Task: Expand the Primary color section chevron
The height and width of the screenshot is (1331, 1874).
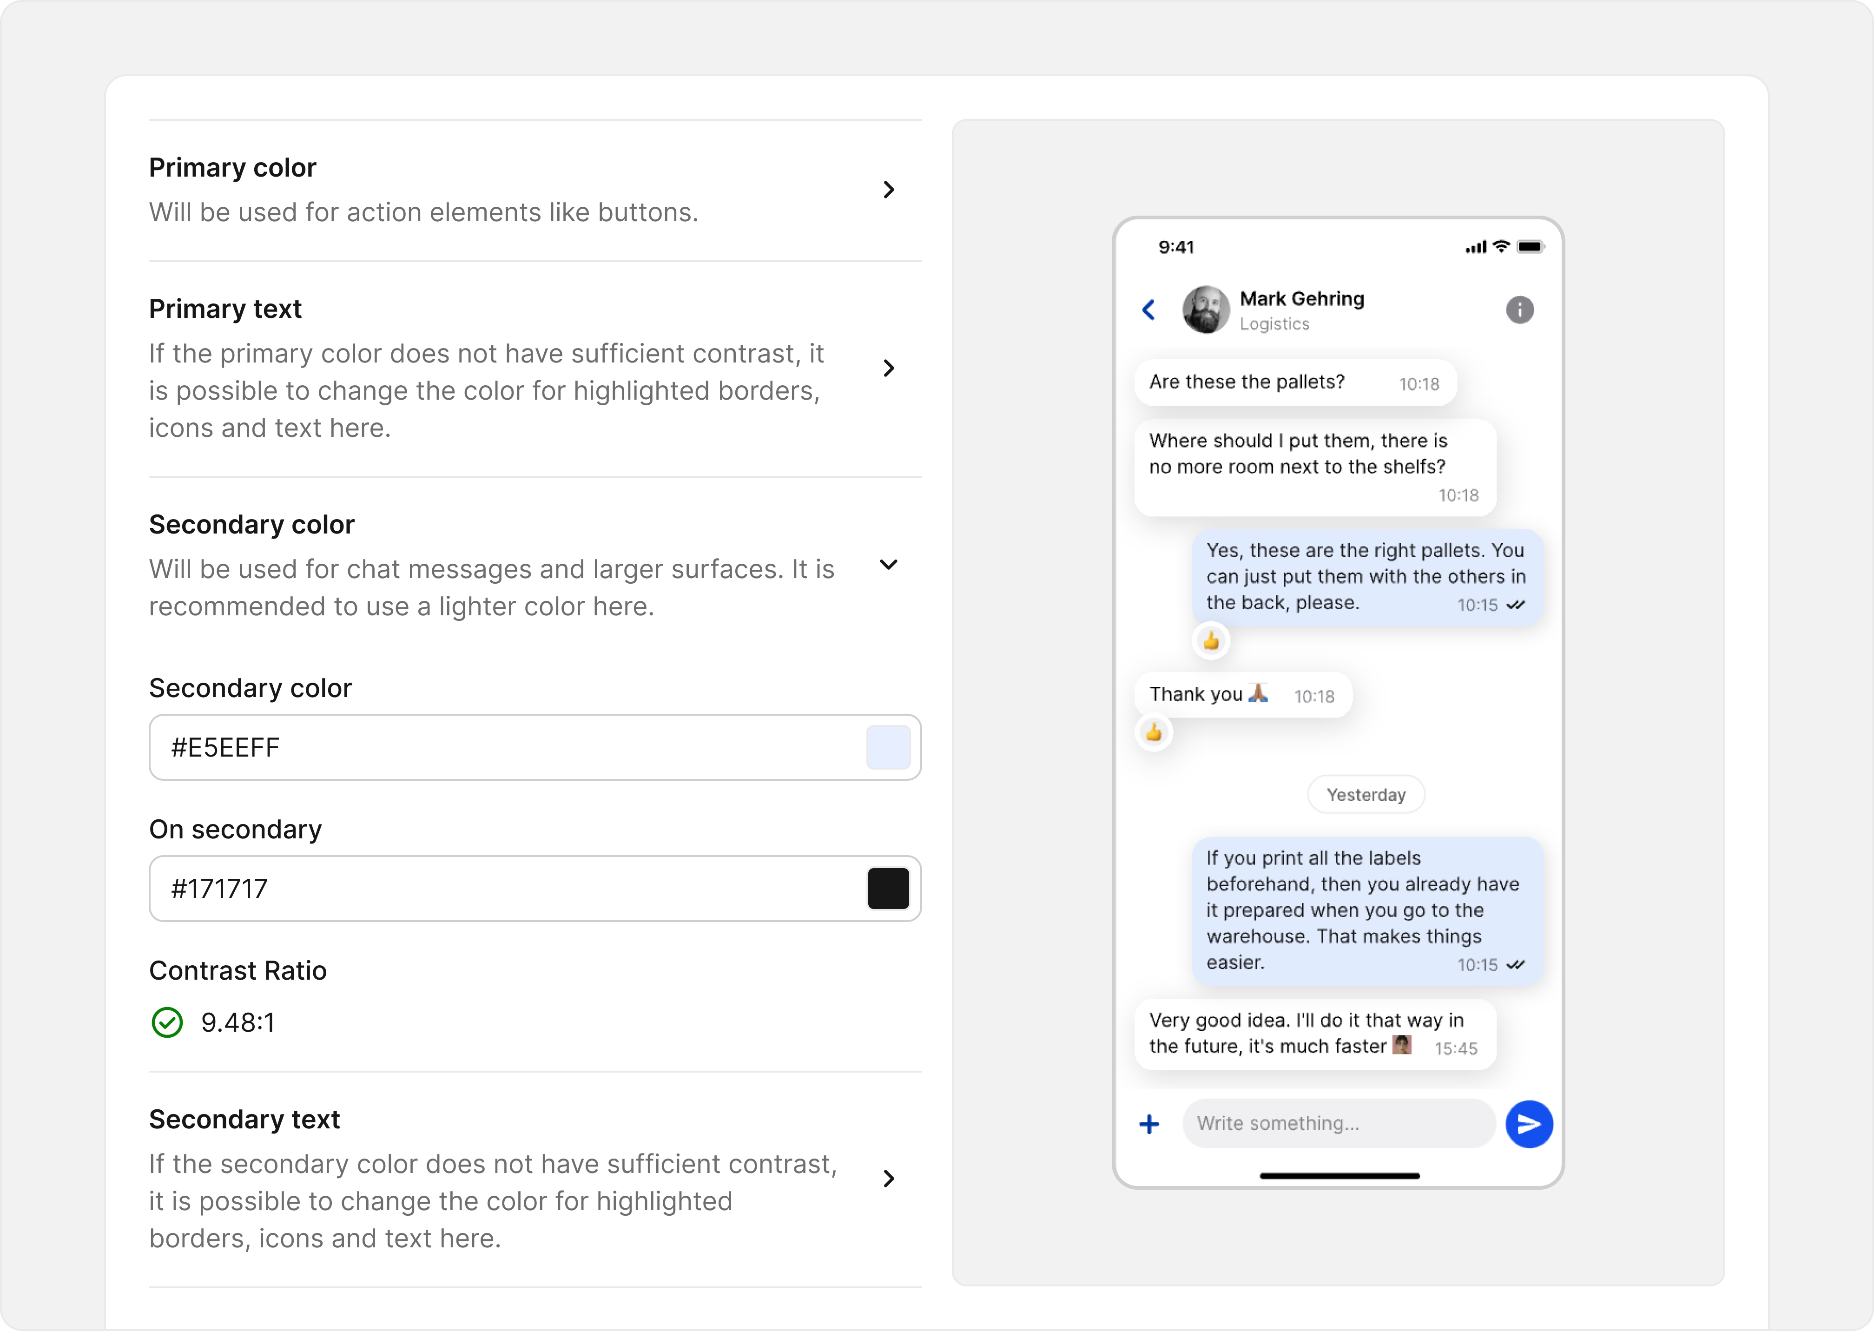Action: point(889,189)
